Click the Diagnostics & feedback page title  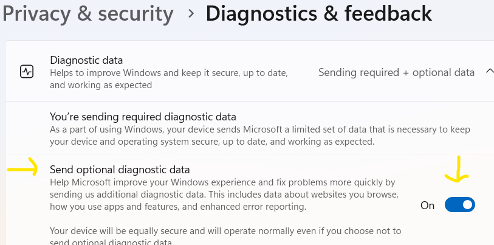[318, 13]
